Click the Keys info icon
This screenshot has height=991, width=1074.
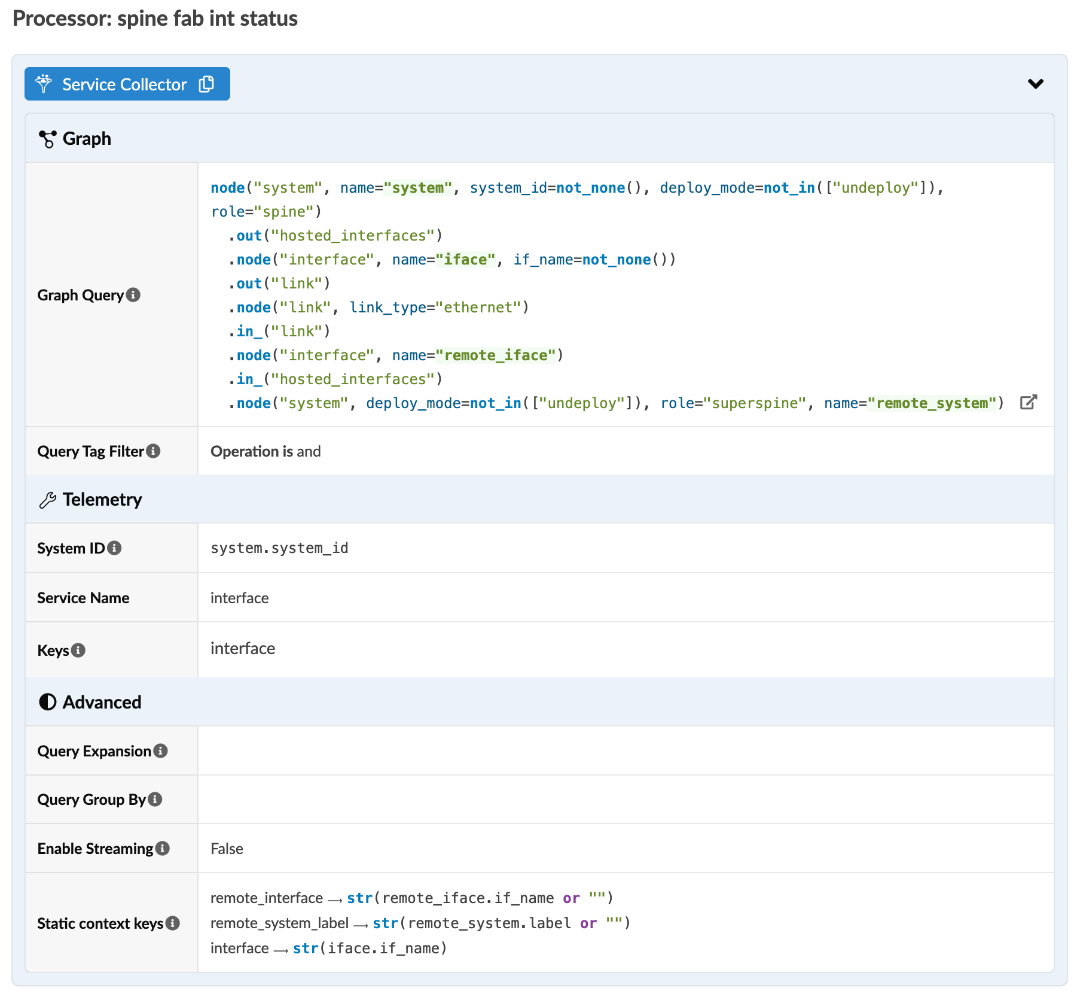click(x=78, y=650)
